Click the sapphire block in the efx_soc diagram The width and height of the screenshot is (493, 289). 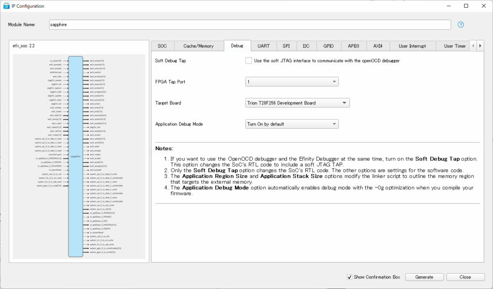tap(76, 156)
